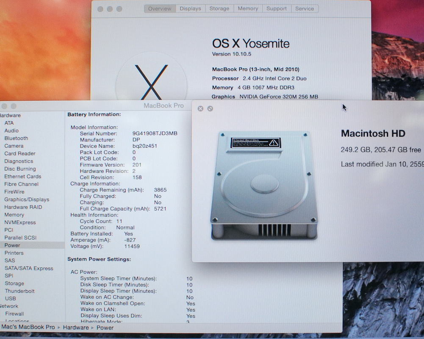Click the OS X version 10.10.5 text
The image size is (424, 339).
(x=232, y=54)
